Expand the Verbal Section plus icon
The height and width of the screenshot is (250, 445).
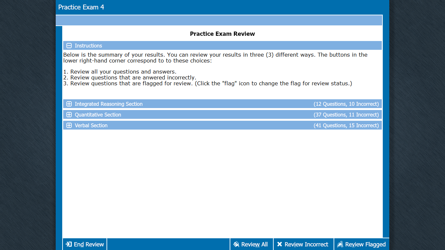69,125
